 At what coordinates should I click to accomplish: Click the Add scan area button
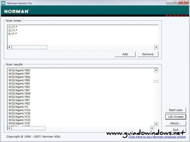tap(125, 54)
